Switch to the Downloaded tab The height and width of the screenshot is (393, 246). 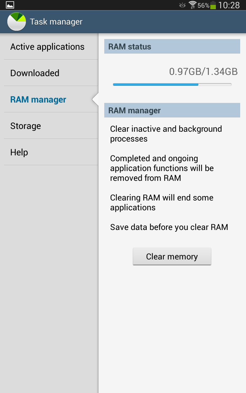35,73
